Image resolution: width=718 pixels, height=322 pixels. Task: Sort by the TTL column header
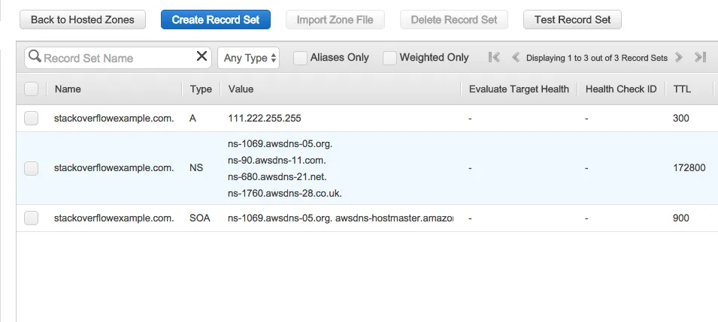pyautogui.click(x=682, y=89)
